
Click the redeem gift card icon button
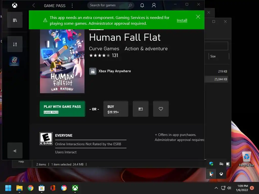point(141,109)
